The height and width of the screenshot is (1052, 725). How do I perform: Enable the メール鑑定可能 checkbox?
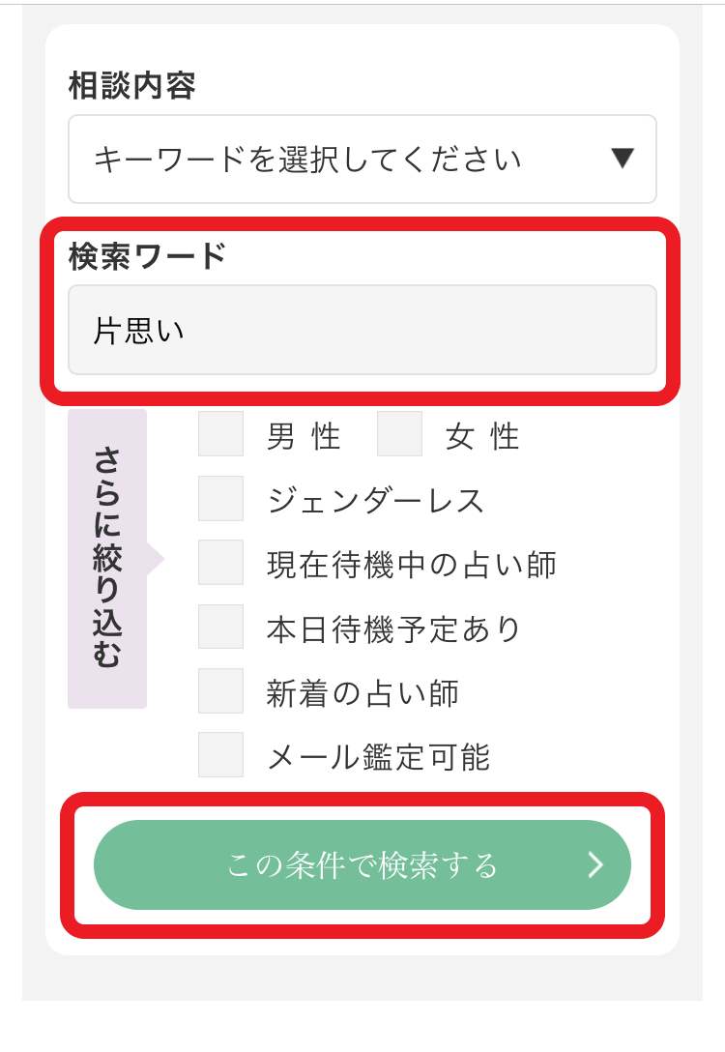tap(220, 754)
